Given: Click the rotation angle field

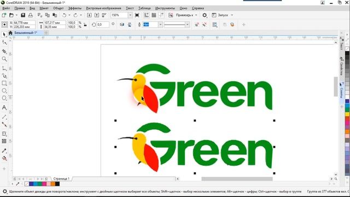Looking at the screenshot, I should pyautogui.click(x=103, y=25).
